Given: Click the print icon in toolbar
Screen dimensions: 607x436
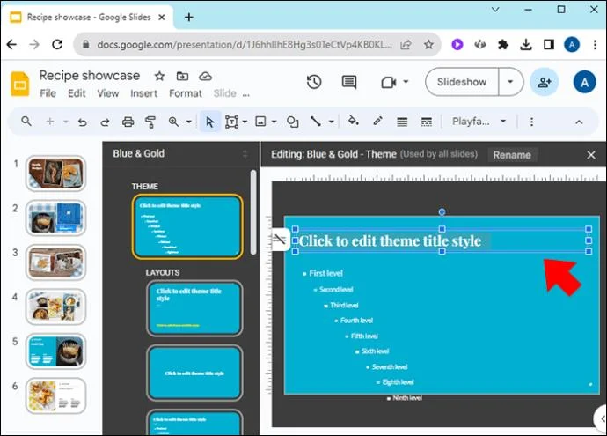Looking at the screenshot, I should coord(128,122).
